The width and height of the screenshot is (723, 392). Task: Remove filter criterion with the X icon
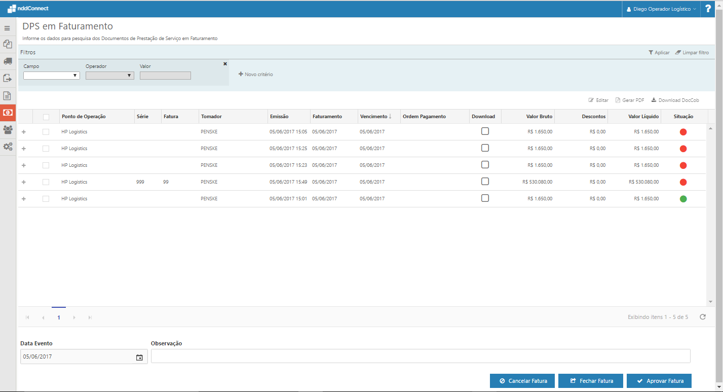pos(225,63)
